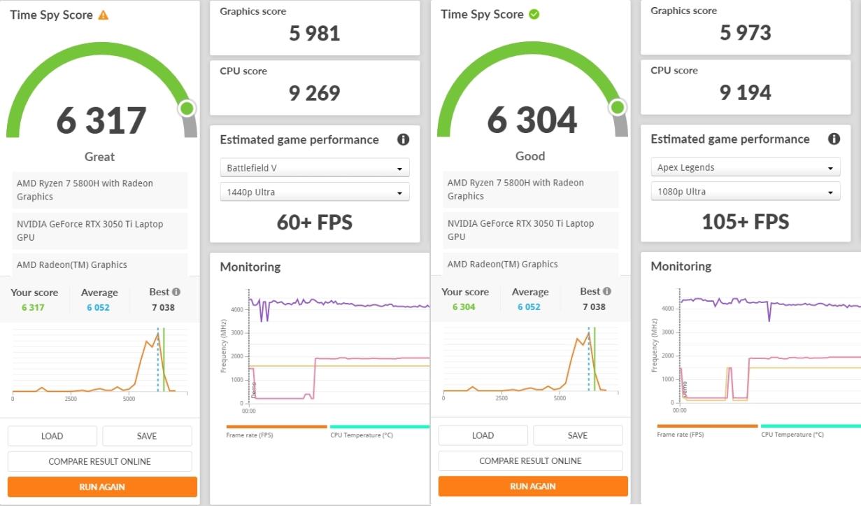The height and width of the screenshot is (506, 861).
Task: Select orange Frame rate legend bar in Battlefield V panel
Action: point(276,426)
